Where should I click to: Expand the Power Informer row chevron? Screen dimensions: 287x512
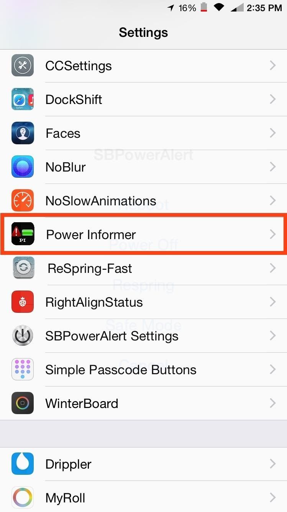coord(273,234)
